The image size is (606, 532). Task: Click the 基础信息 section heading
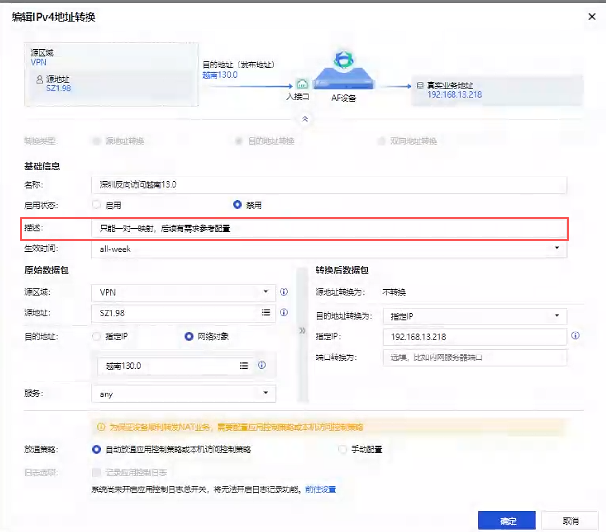42,166
